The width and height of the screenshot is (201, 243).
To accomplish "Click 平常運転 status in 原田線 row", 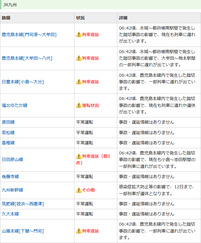I will click(85, 122).
